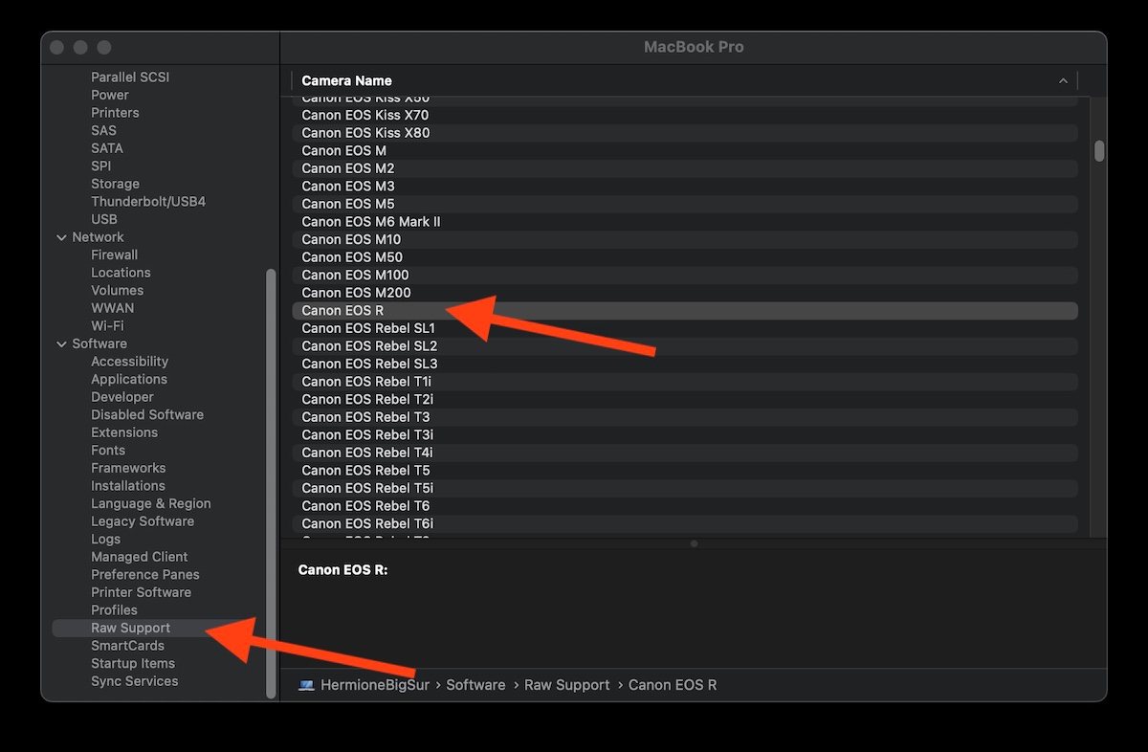Open Applications under Software

click(129, 379)
